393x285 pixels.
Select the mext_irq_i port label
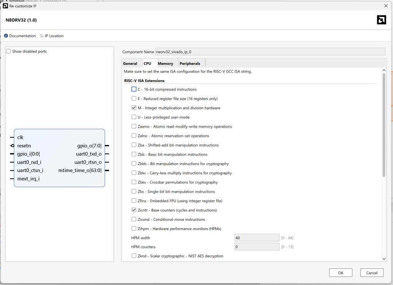[x=28, y=179]
